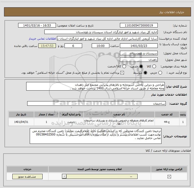This screenshot has width=194, height=188.
Task: Select the کالا radio button
Action: 154,66
